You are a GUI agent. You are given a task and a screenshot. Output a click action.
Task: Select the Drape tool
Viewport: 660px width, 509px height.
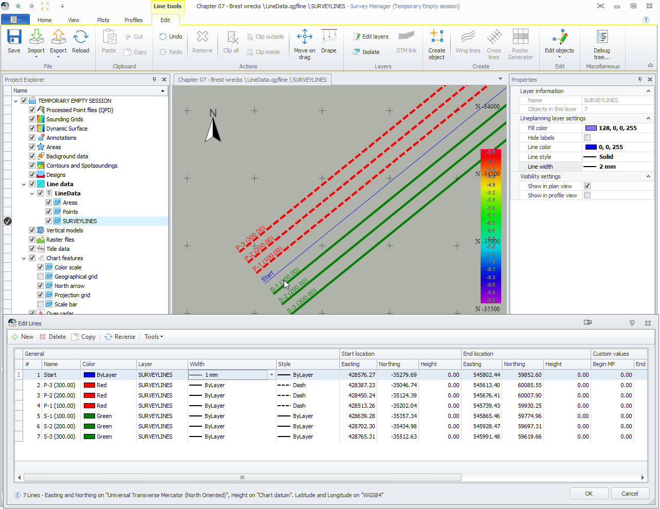pos(329,41)
